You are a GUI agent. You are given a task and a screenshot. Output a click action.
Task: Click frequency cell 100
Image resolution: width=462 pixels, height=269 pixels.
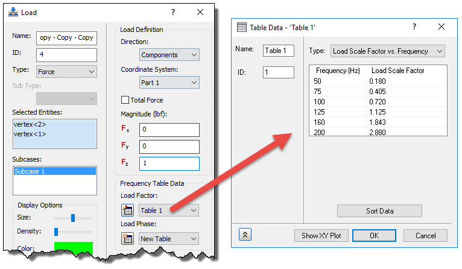coord(338,102)
